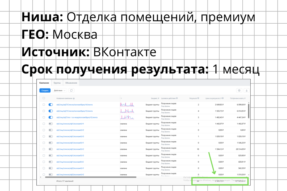Click sparkline chart for т5/лента Список campaign

(x=127, y=111)
